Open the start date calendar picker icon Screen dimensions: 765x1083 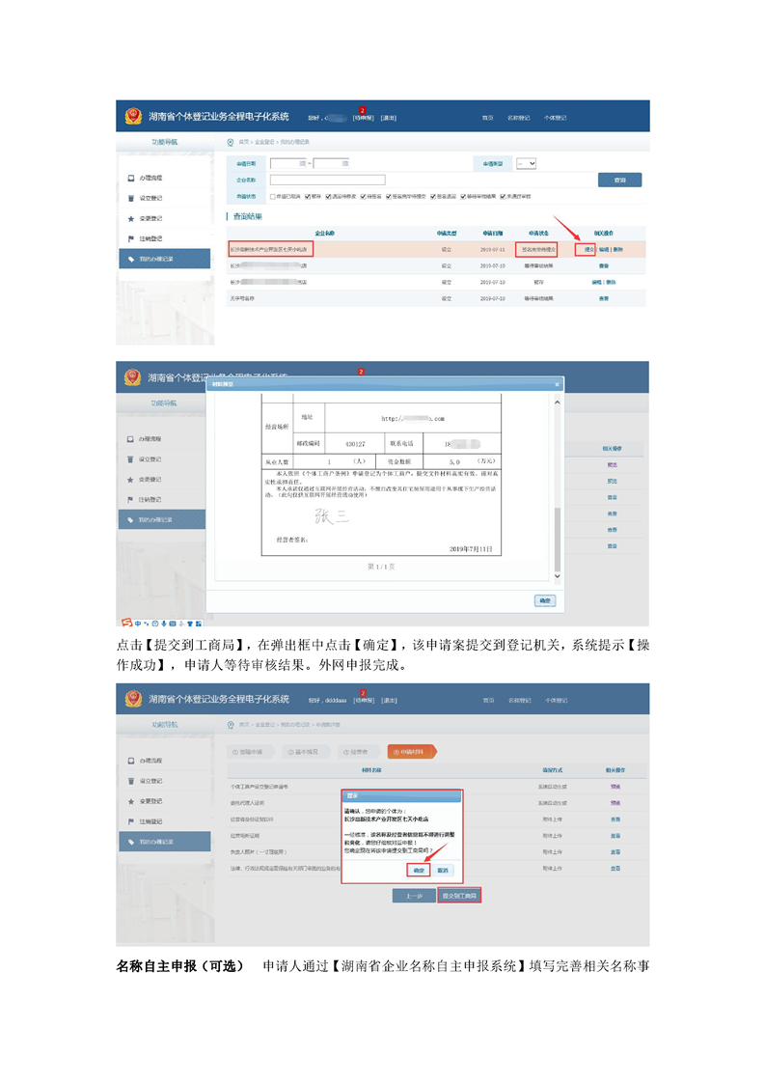click(x=303, y=164)
